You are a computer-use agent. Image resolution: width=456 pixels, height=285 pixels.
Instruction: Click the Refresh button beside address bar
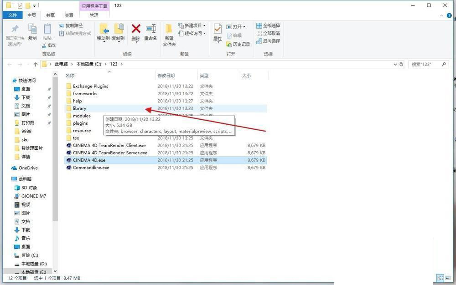tap(401, 64)
